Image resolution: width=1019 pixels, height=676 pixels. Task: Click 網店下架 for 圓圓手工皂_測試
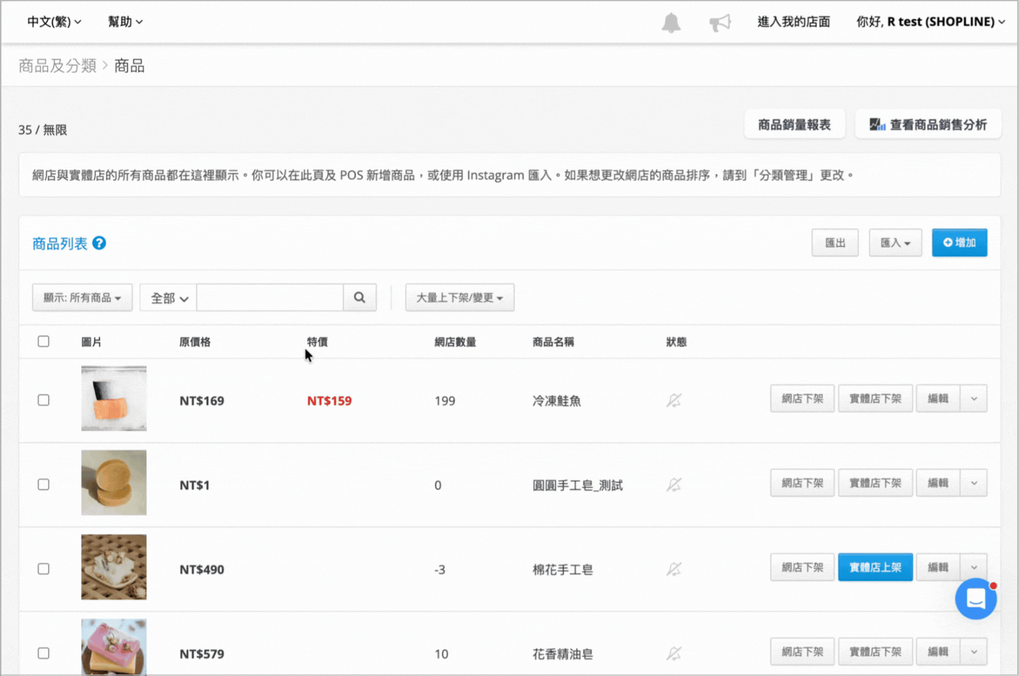click(802, 483)
